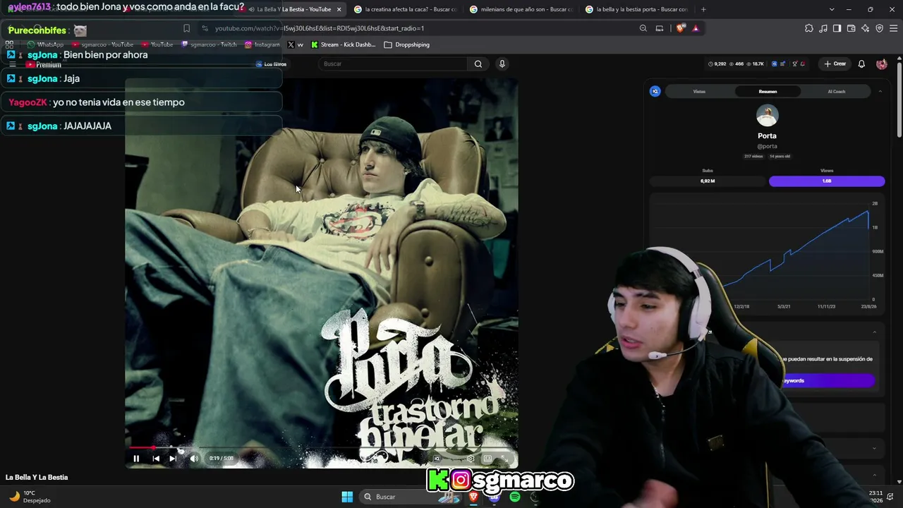Open the browser hamburger menu
903x508 pixels.
(x=894, y=28)
